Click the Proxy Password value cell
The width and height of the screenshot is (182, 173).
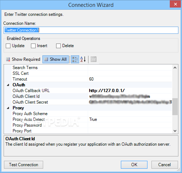(x=130, y=125)
